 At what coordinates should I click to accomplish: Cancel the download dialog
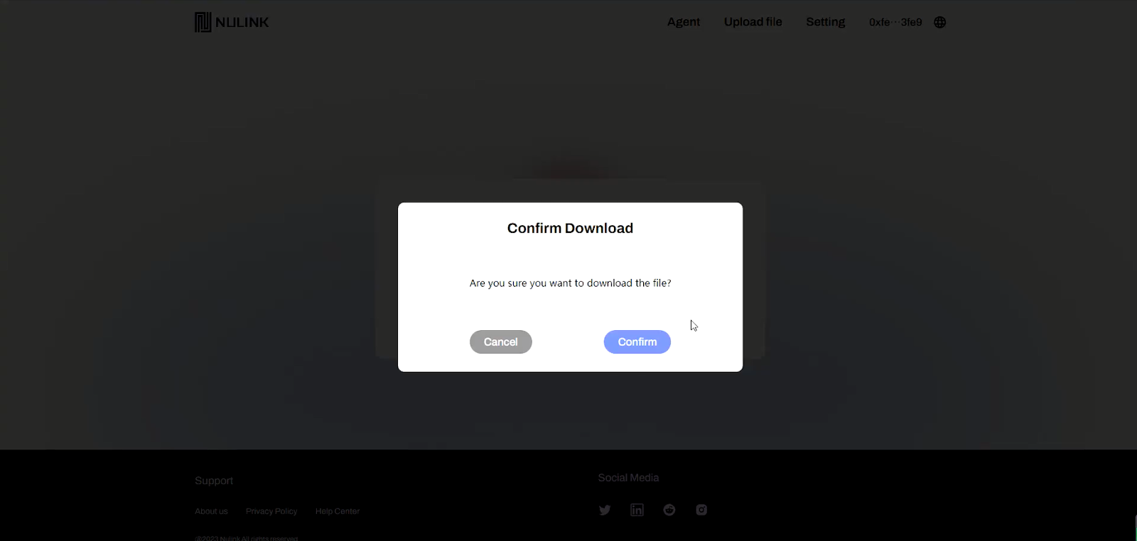click(x=501, y=341)
